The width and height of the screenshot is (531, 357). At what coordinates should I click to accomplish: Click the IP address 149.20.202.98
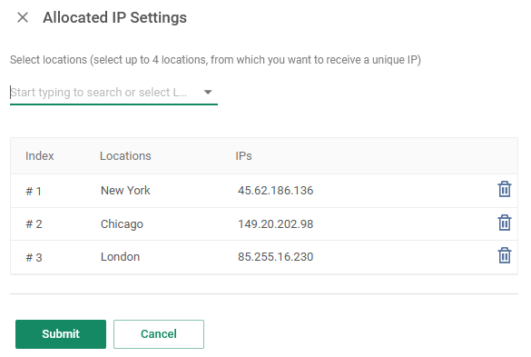pos(275,224)
